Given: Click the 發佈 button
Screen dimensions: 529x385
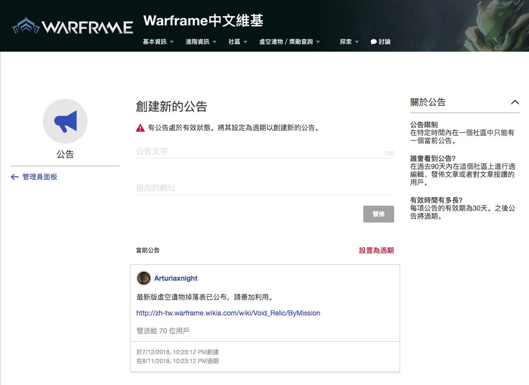Looking at the screenshot, I should click(379, 214).
